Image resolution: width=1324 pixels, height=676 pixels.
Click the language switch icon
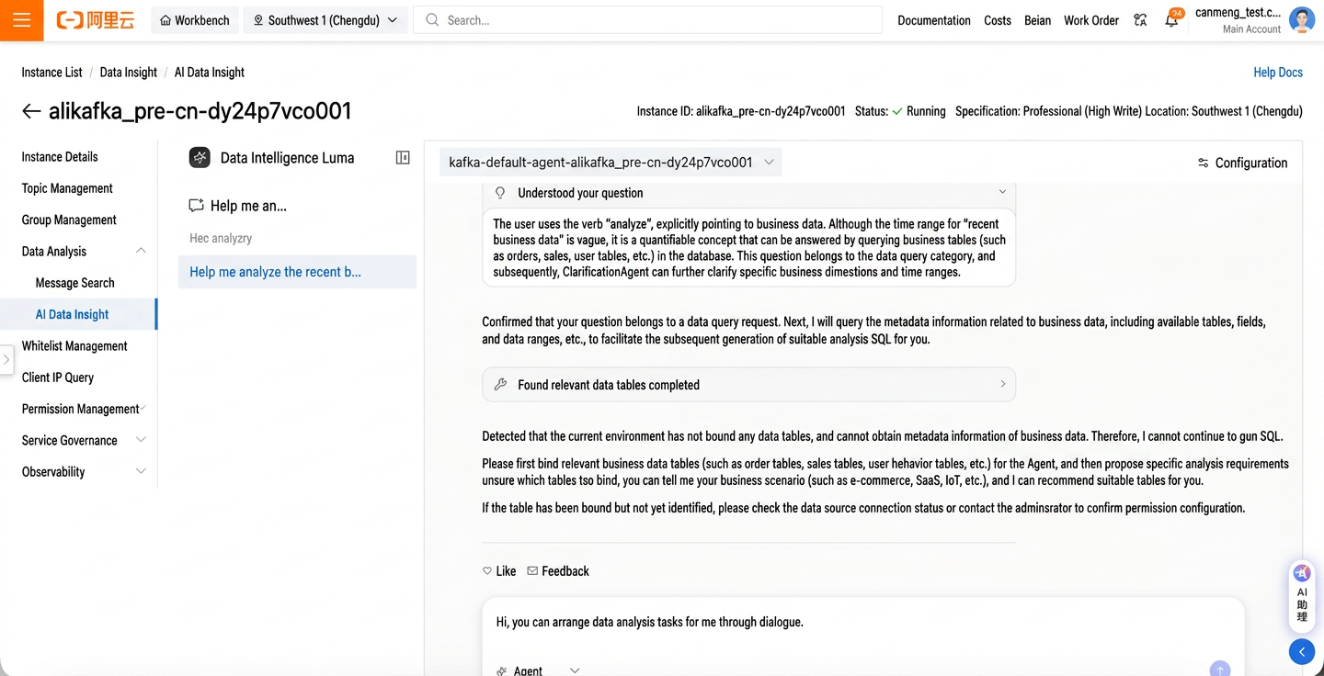(1140, 20)
